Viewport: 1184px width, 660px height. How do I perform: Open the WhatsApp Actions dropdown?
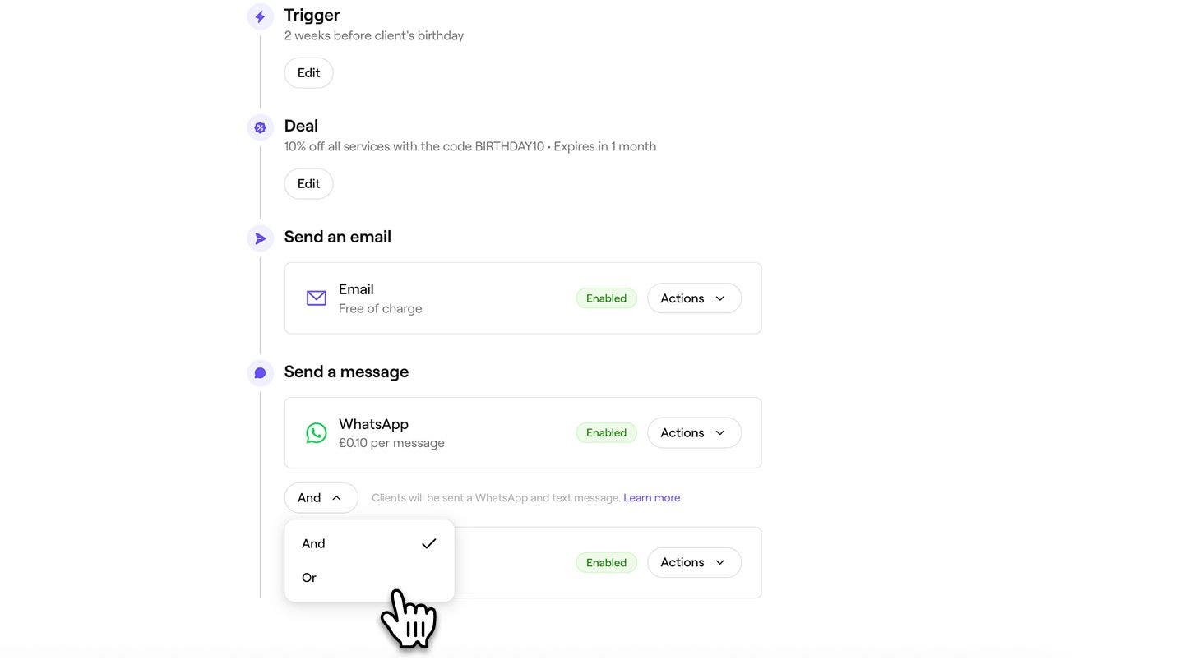coord(694,433)
